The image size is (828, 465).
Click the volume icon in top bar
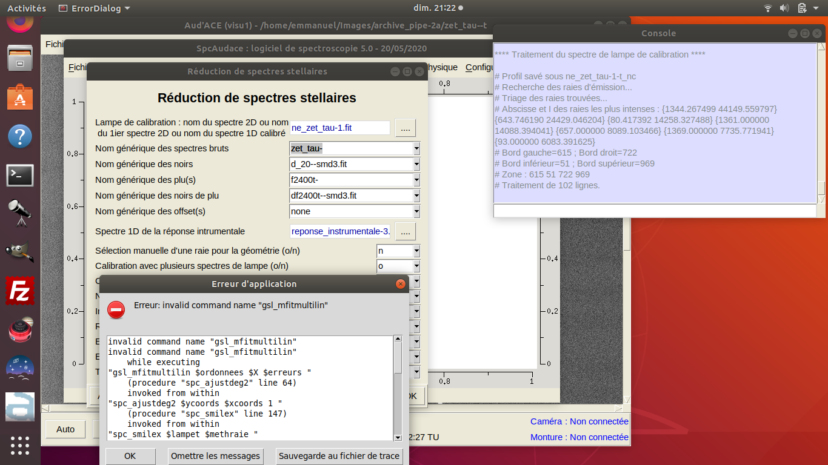point(784,8)
